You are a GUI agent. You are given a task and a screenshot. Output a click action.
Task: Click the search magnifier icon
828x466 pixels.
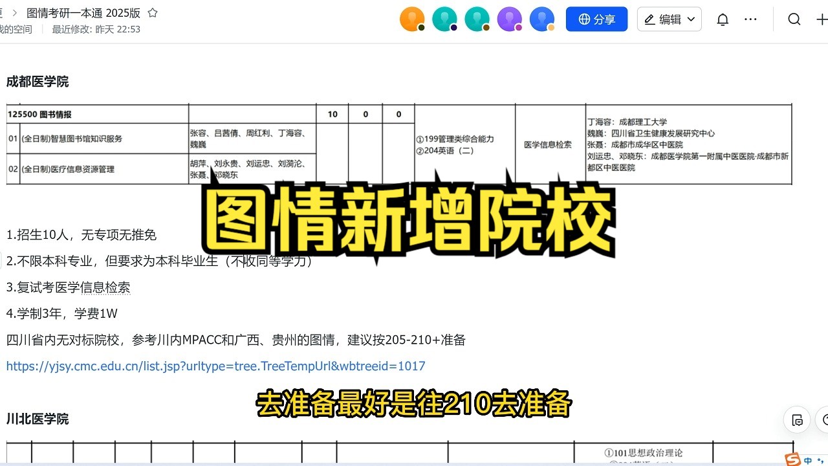794,19
